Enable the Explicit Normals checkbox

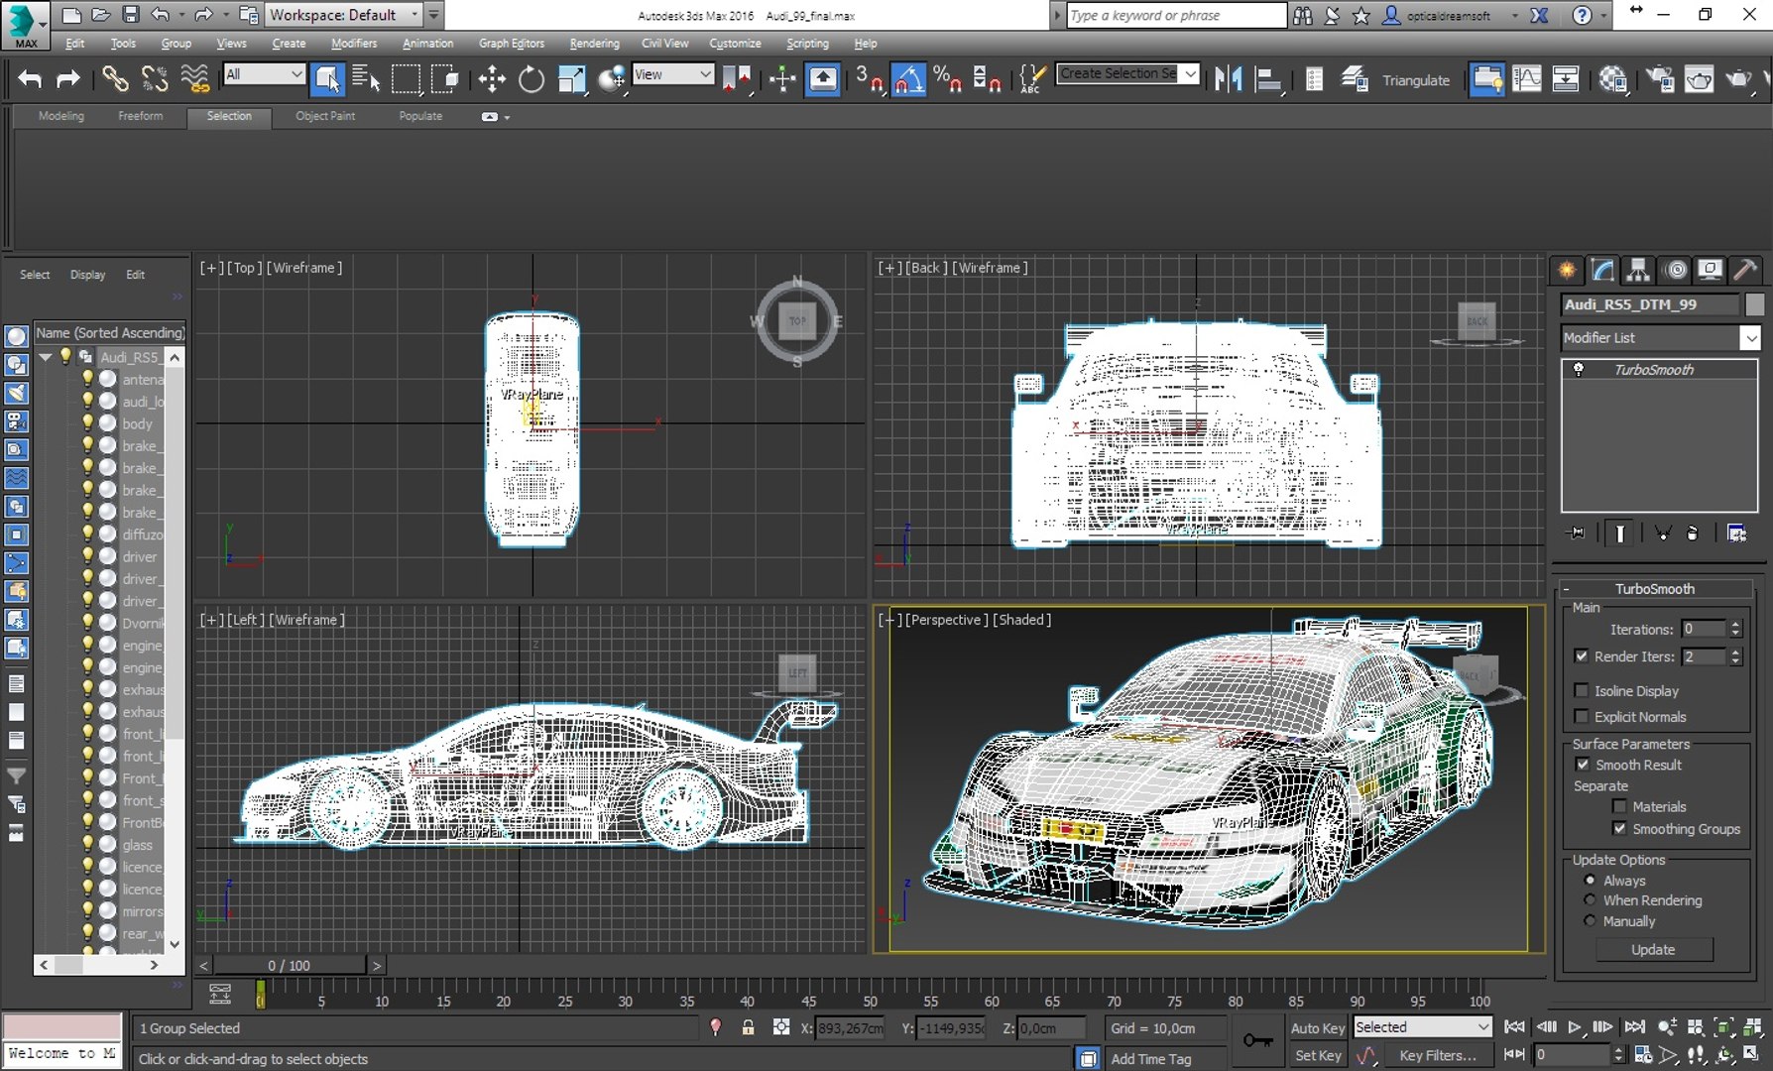[x=1582, y=716]
